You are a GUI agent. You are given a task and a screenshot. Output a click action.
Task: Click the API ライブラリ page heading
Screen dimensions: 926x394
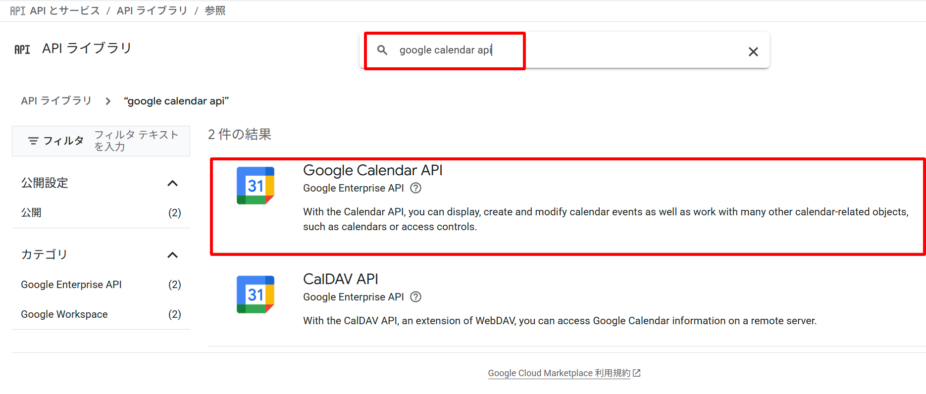click(87, 48)
